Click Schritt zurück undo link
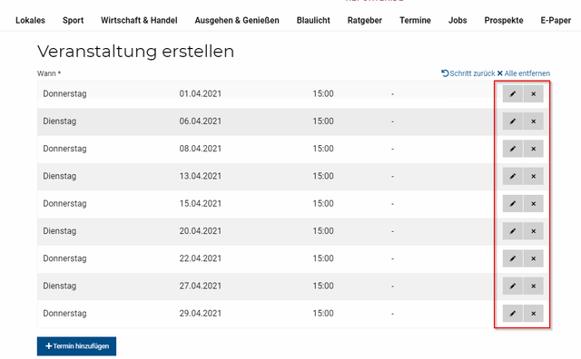Image resolution: width=581 pixels, height=359 pixels. [468, 73]
